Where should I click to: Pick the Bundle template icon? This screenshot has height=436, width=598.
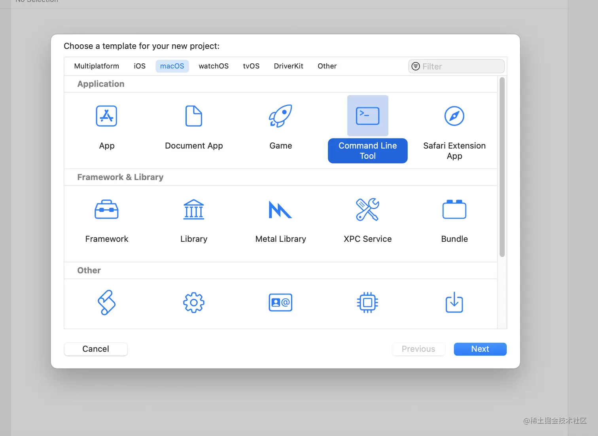454,209
